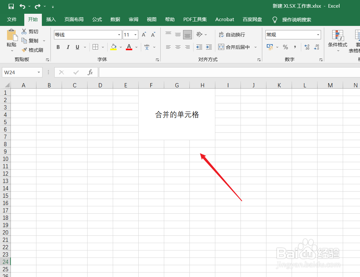Click the borders icon
This screenshot has width=360, height=277.
[x=95, y=47]
